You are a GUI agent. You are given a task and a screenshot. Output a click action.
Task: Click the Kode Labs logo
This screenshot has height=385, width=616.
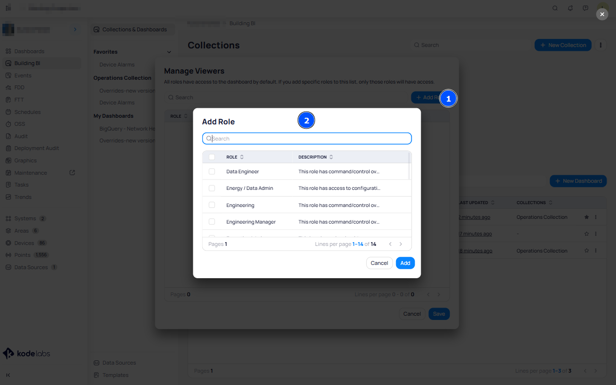tap(27, 354)
